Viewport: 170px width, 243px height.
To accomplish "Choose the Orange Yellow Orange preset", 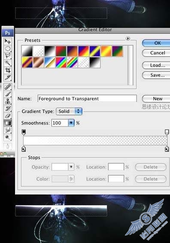I will 106,51.
